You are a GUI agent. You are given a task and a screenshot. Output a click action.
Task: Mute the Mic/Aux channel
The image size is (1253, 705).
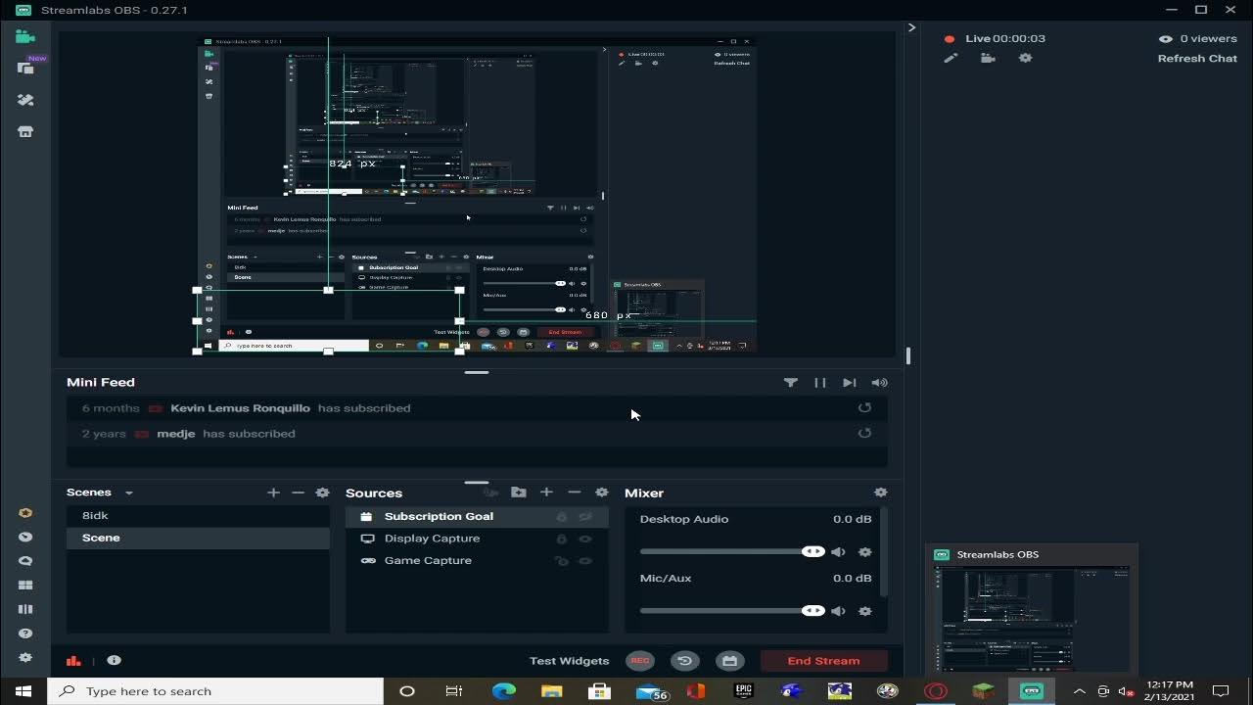click(x=838, y=611)
